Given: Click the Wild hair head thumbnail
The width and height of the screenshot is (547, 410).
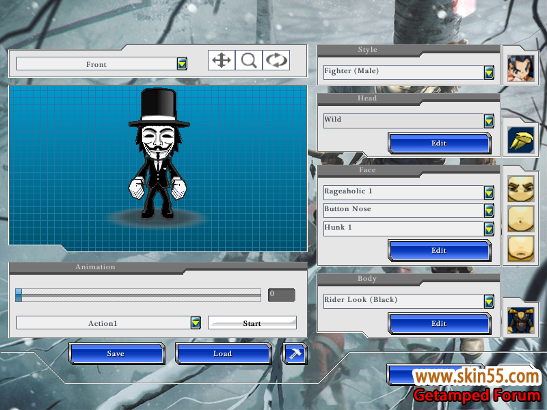Looking at the screenshot, I should click(x=520, y=140).
